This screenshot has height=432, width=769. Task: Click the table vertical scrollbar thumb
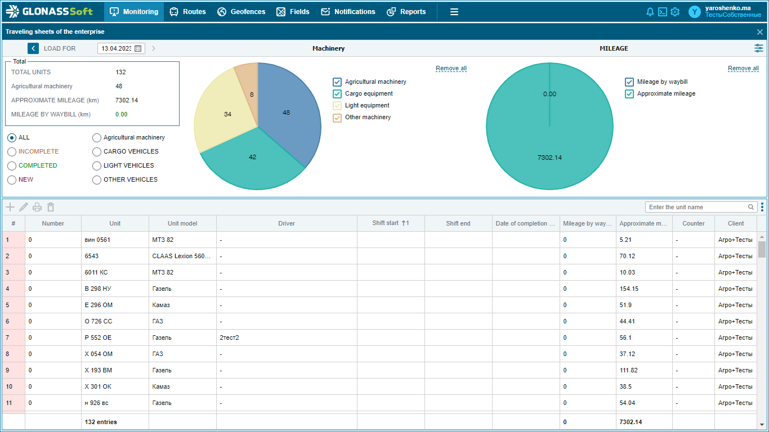coord(762,249)
